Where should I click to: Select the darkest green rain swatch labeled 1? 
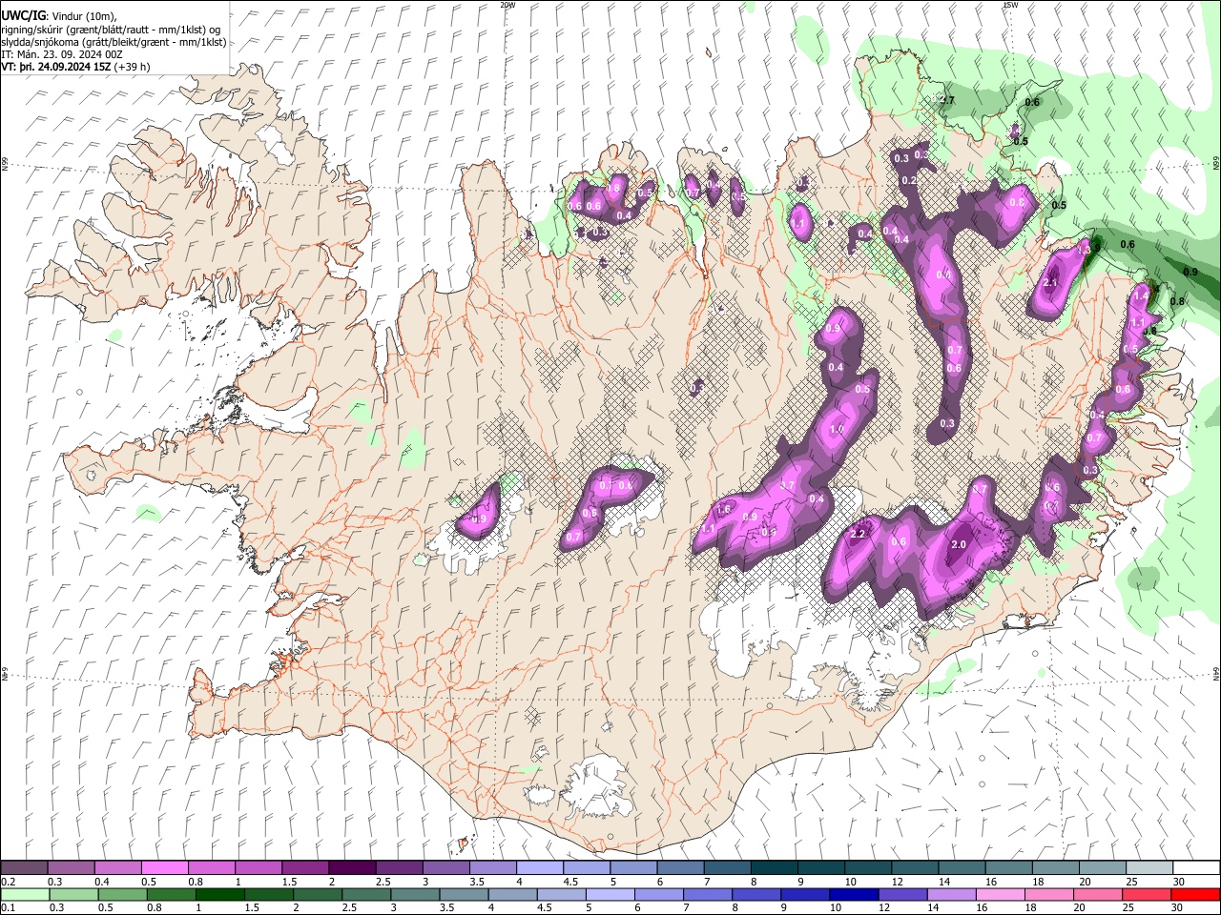220,894
